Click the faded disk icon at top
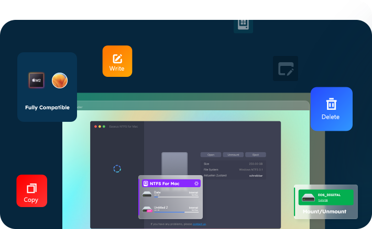This screenshot has width=372, height=229. (x=243, y=24)
